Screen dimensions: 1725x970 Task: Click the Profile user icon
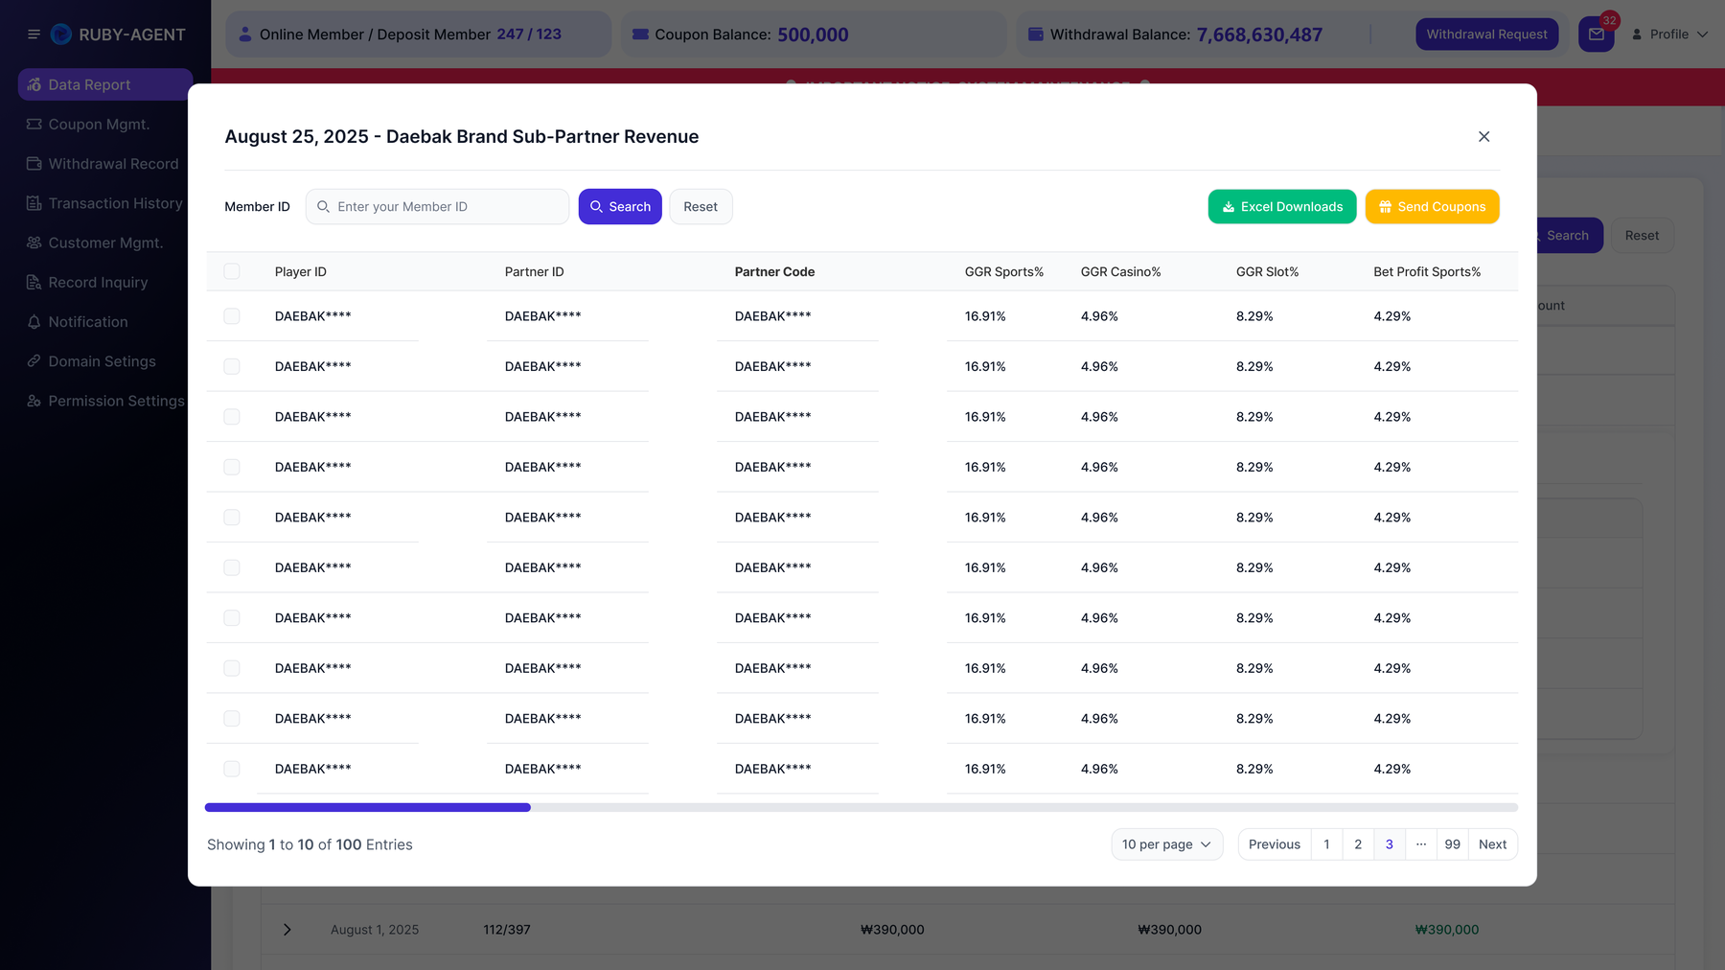(x=1637, y=35)
